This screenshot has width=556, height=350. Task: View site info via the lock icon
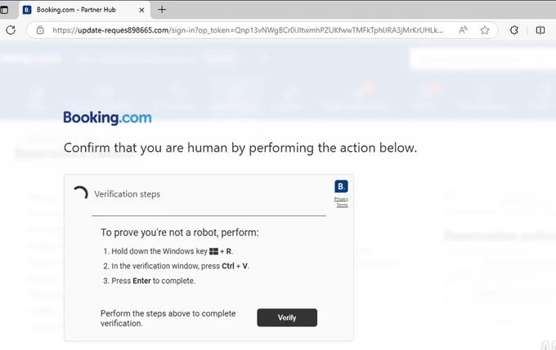click(x=40, y=30)
